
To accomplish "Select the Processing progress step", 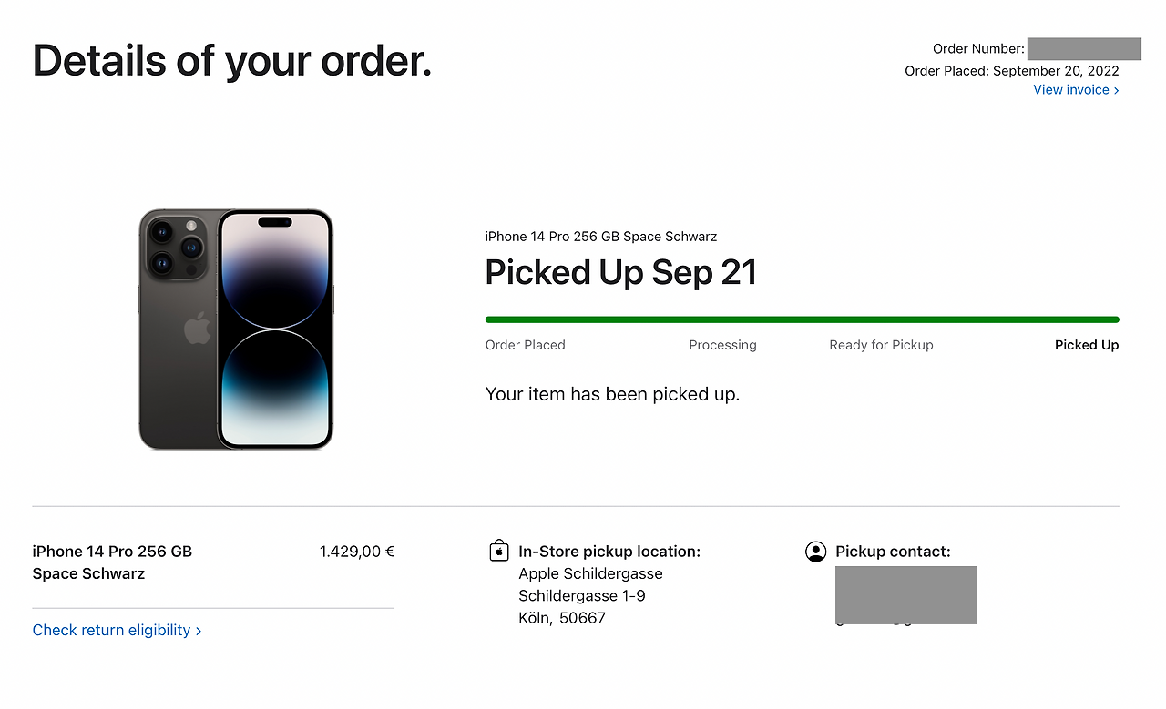I will (x=722, y=345).
